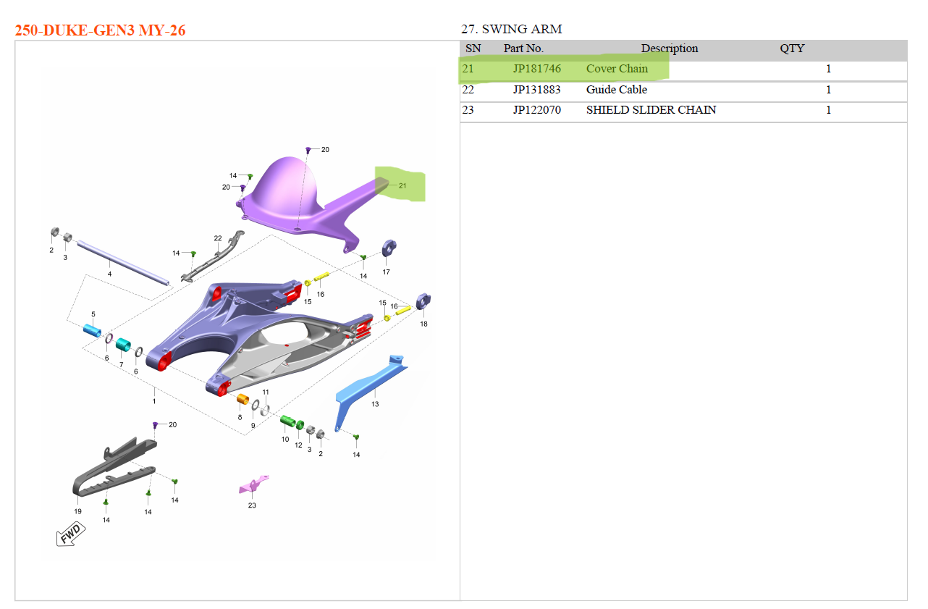This screenshot has height=609, width=928.
Task: Select part number JP122070
Action: (x=537, y=110)
